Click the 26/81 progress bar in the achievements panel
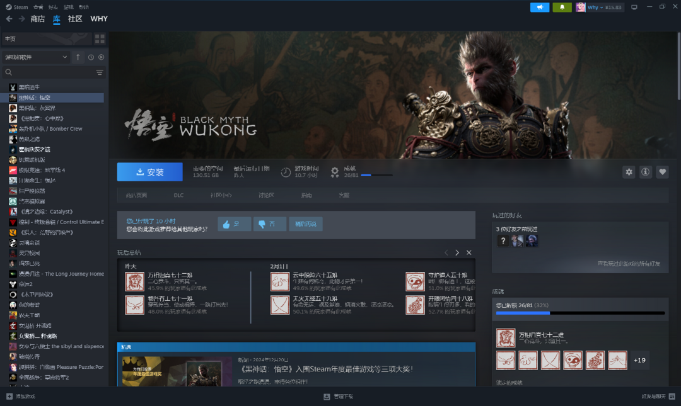Image resolution: width=681 pixels, height=406 pixels. 580,313
